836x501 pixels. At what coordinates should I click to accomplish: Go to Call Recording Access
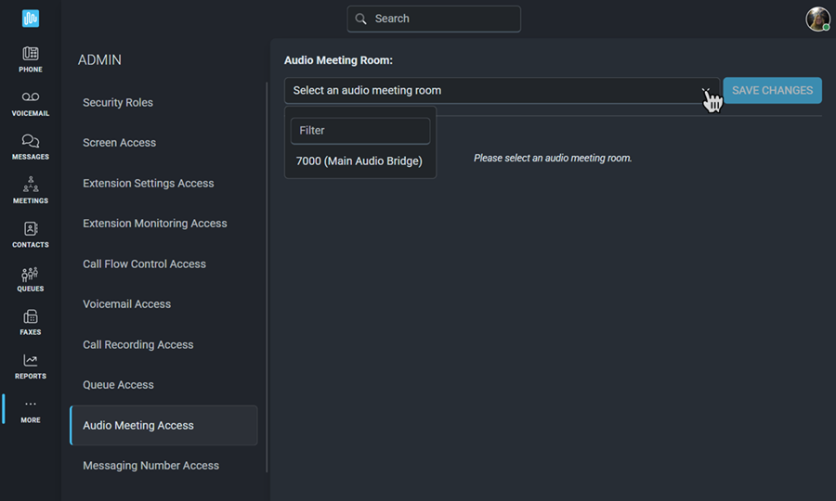pos(138,344)
